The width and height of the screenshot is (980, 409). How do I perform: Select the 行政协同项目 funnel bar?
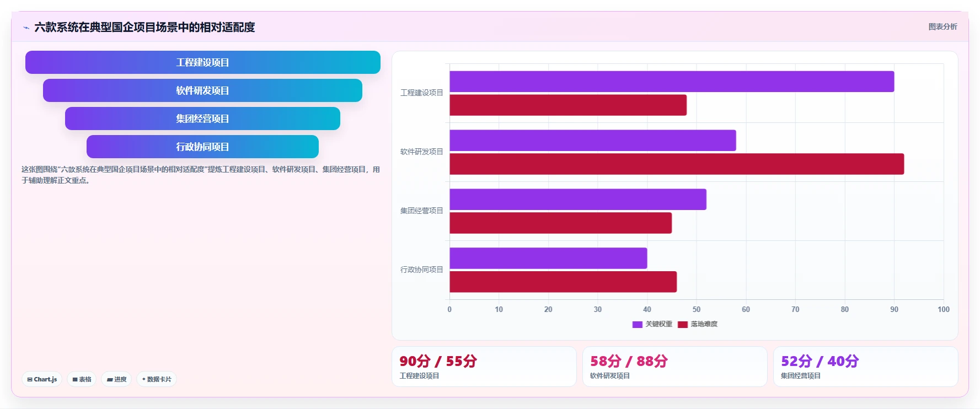[x=202, y=147]
